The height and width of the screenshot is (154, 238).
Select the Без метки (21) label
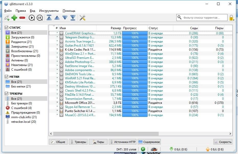point(26,86)
